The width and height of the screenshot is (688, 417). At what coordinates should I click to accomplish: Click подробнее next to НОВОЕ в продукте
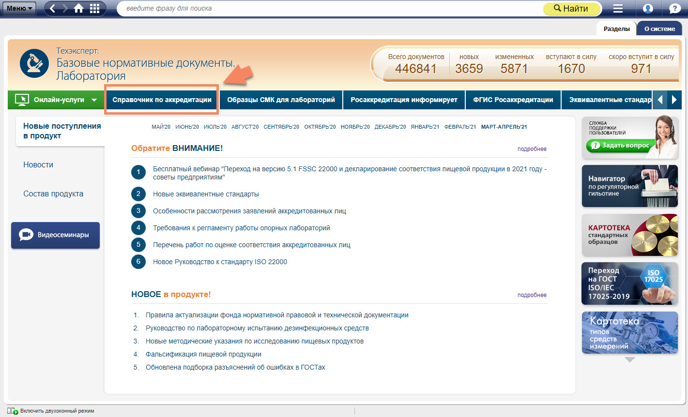[x=532, y=295]
